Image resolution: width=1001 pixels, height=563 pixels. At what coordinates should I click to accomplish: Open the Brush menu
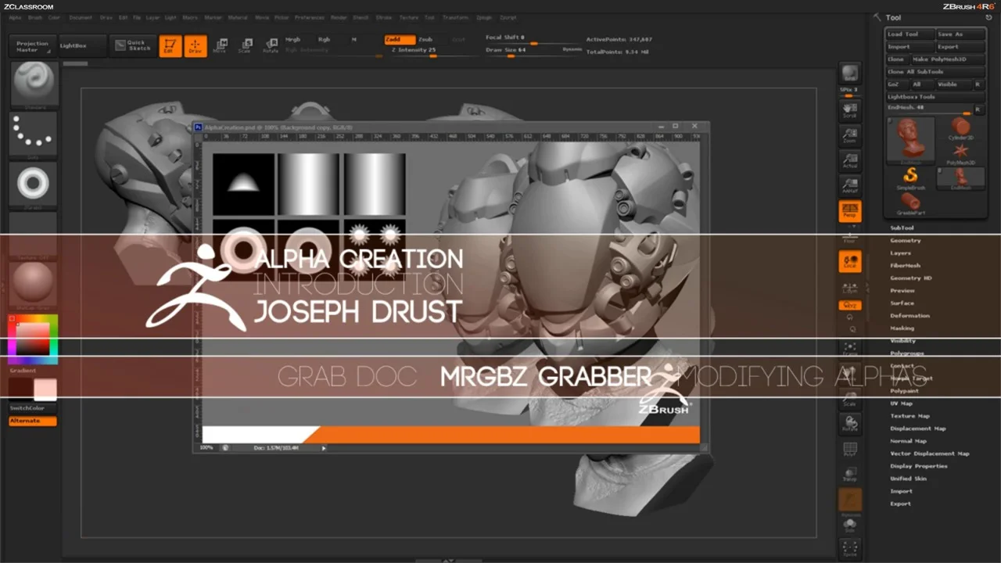pos(35,17)
